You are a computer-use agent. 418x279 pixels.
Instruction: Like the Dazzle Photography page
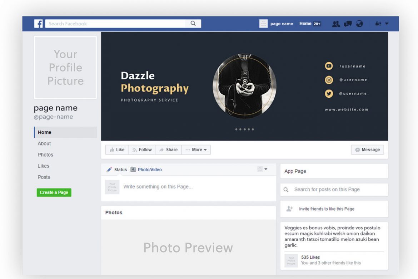(x=116, y=150)
